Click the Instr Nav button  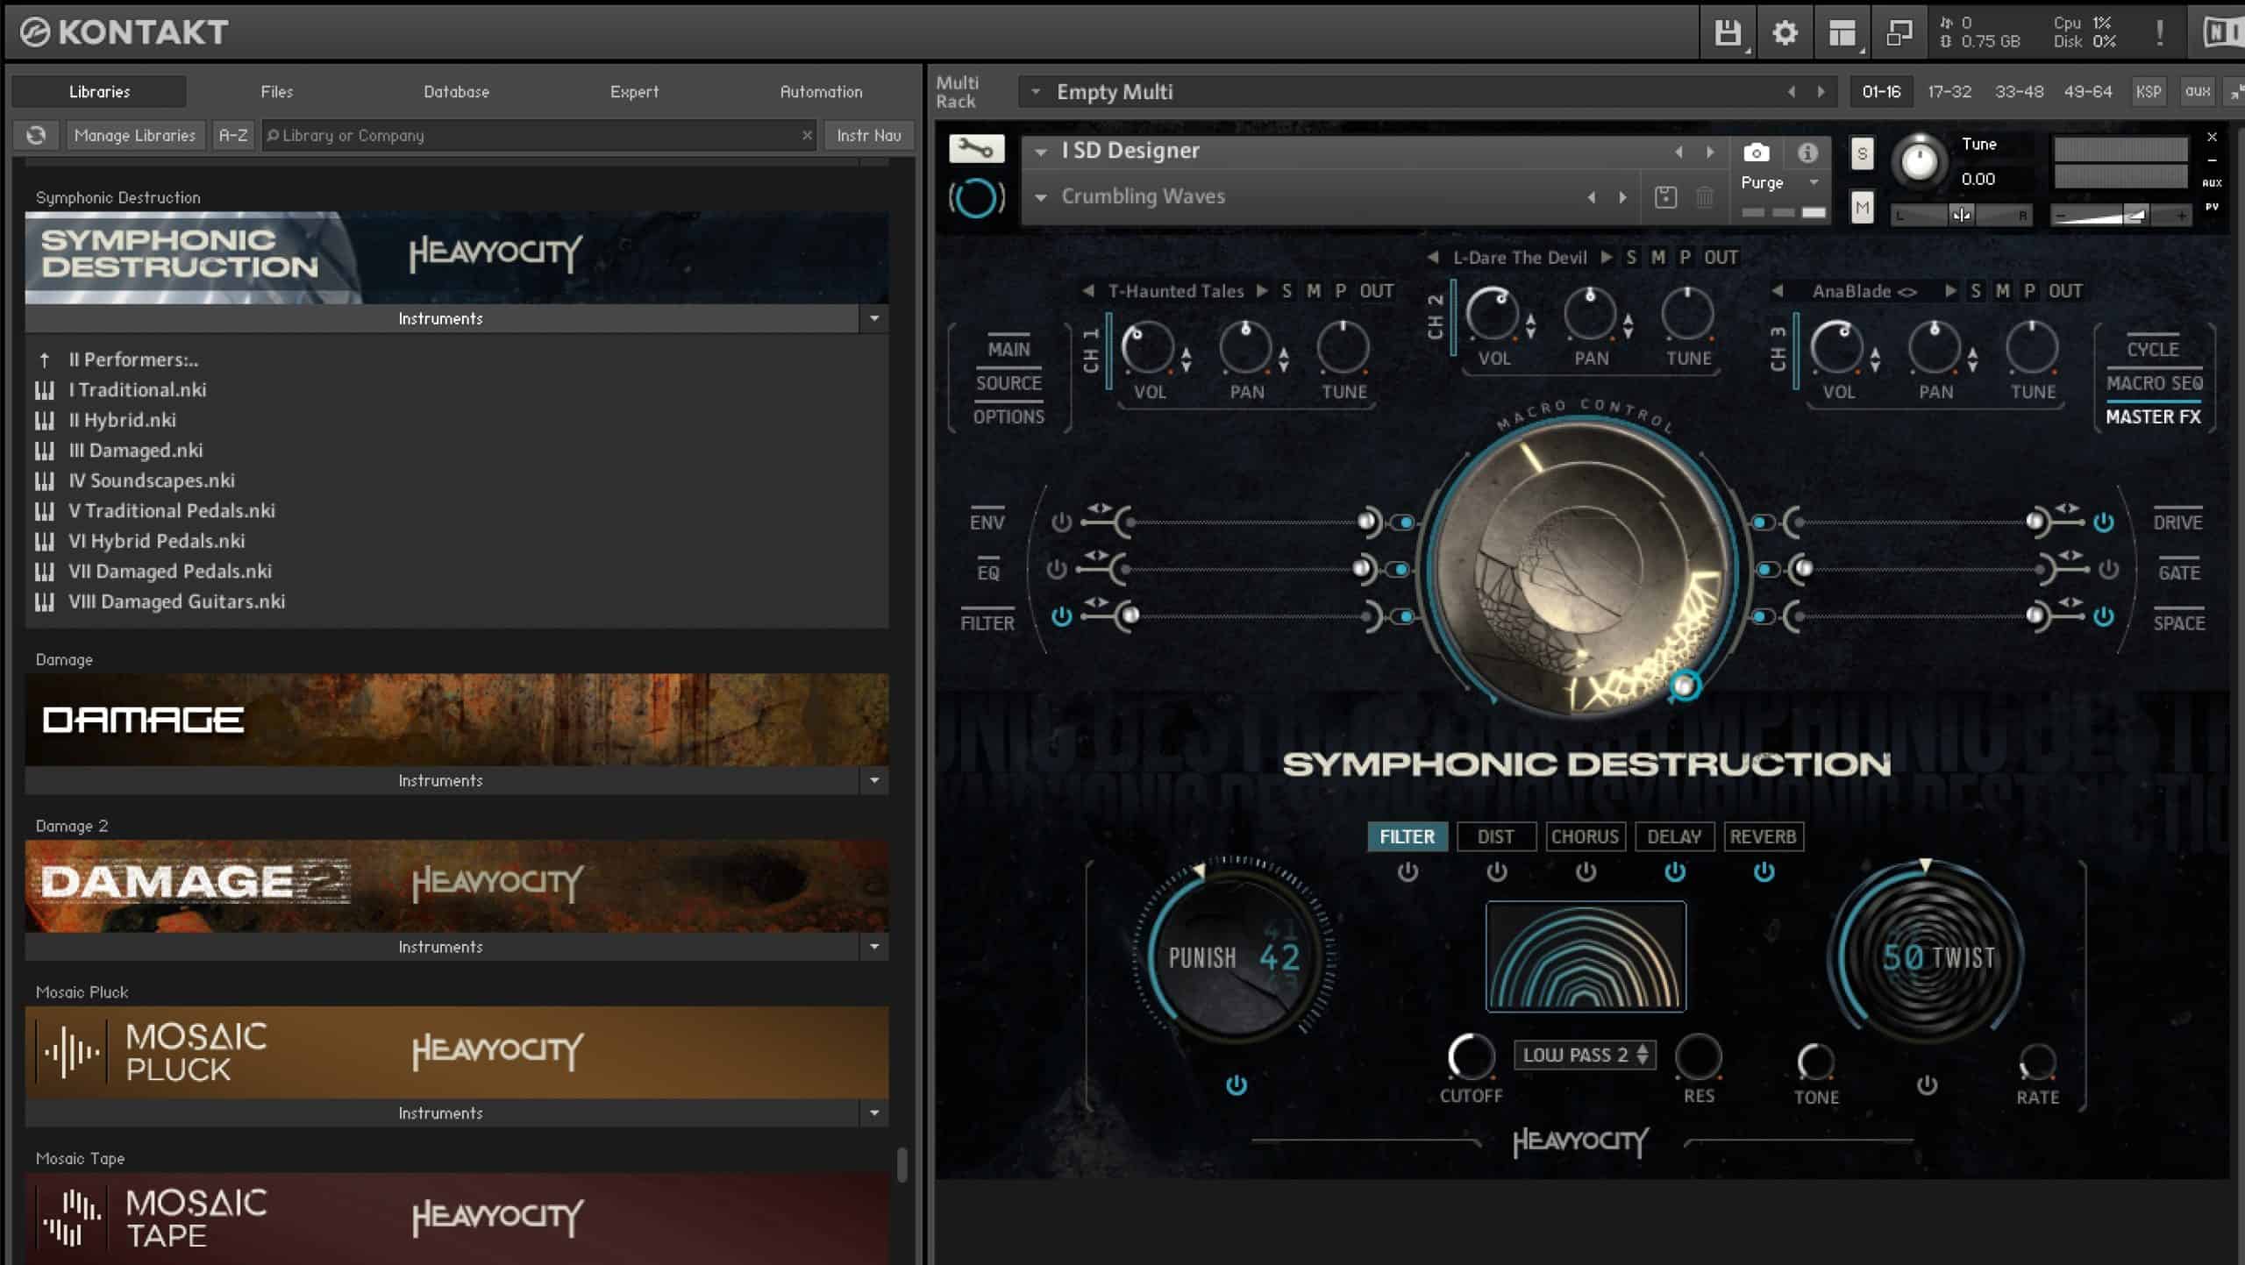pos(868,135)
